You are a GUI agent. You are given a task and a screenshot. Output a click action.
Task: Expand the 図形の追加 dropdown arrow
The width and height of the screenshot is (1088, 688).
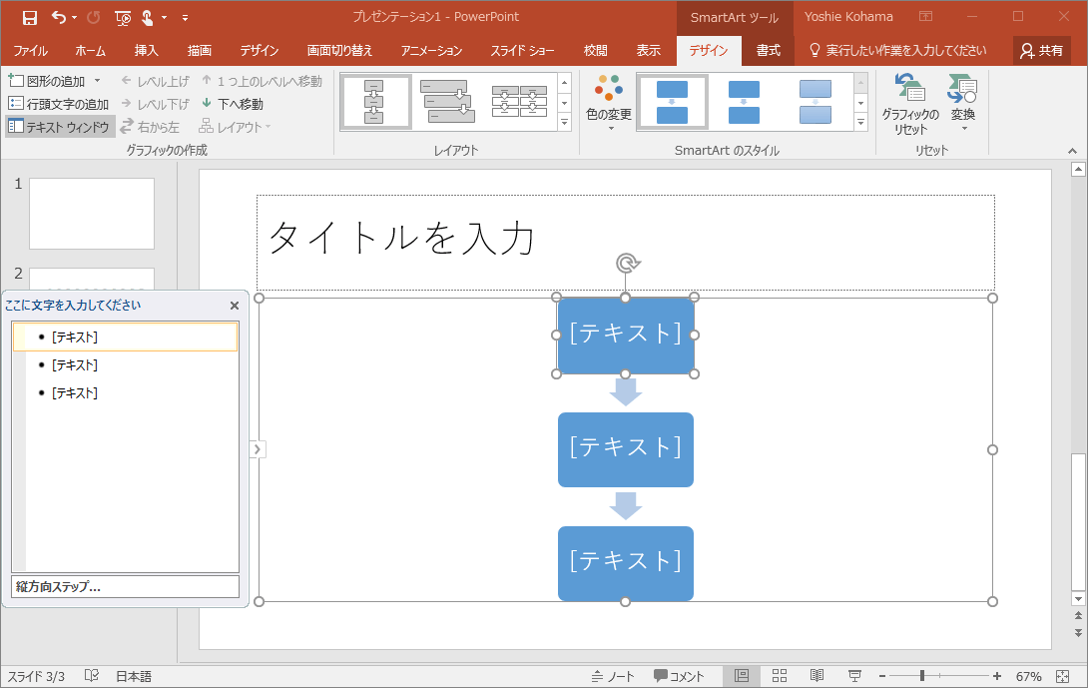(x=97, y=81)
